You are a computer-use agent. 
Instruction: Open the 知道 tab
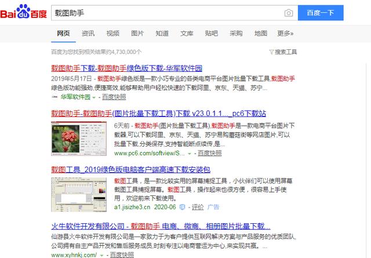click(x=162, y=34)
